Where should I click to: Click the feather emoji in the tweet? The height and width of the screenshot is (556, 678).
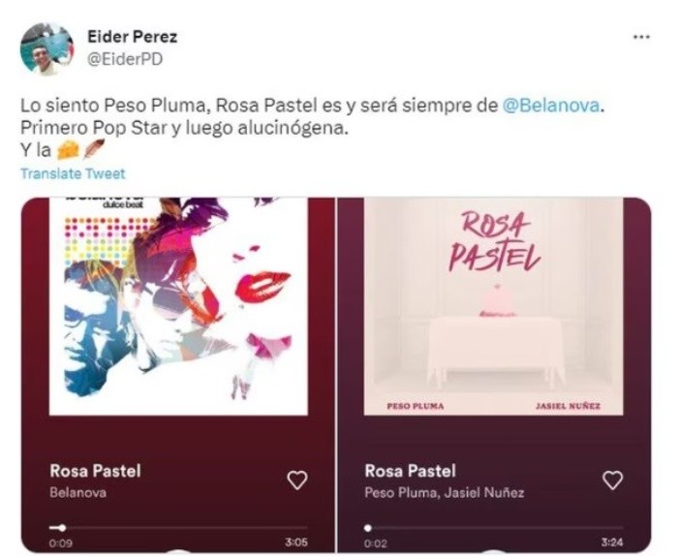pos(94,149)
